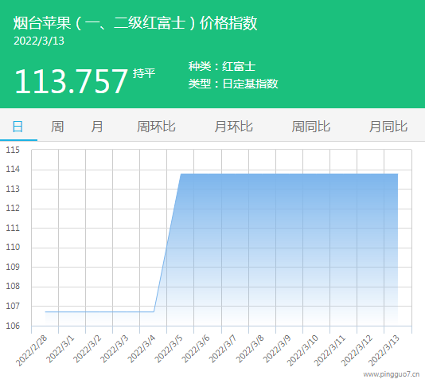Click the 113.757 index value
This screenshot has height=383, width=425.
click(x=71, y=81)
